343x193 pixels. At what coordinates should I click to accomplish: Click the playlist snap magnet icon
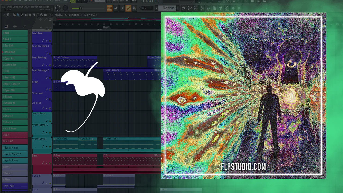(x=8, y=15)
